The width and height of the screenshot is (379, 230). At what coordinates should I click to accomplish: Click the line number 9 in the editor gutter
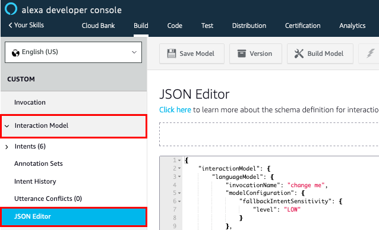click(x=175, y=226)
